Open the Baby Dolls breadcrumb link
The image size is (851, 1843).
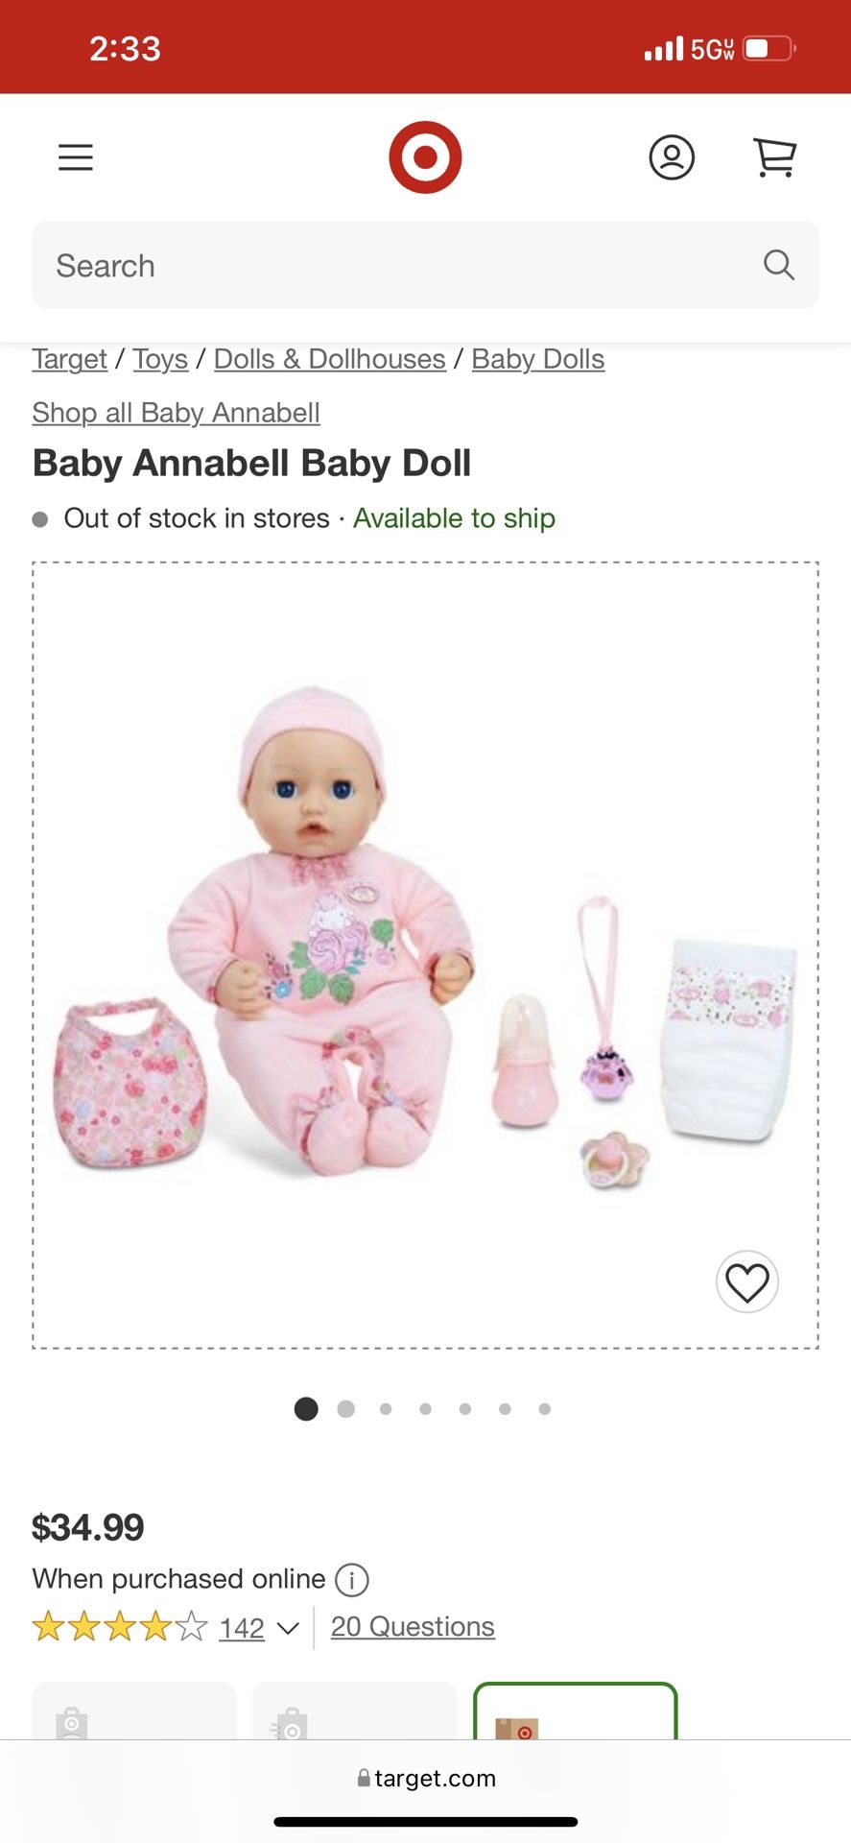(538, 359)
